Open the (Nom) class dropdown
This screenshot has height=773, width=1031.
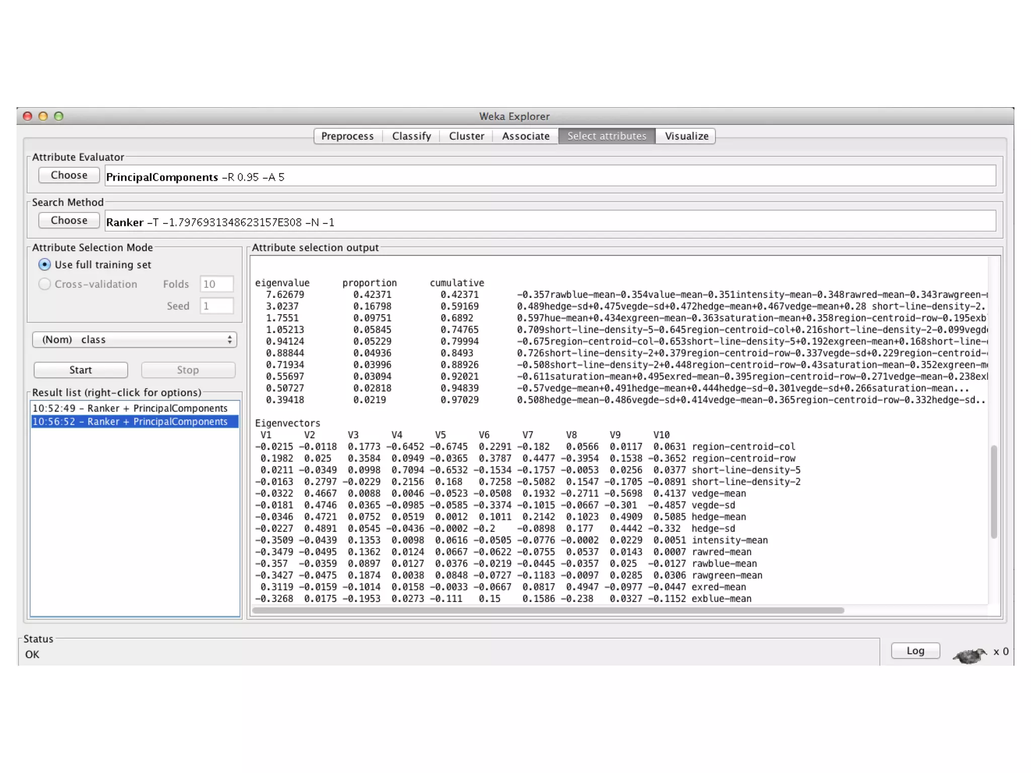click(134, 340)
